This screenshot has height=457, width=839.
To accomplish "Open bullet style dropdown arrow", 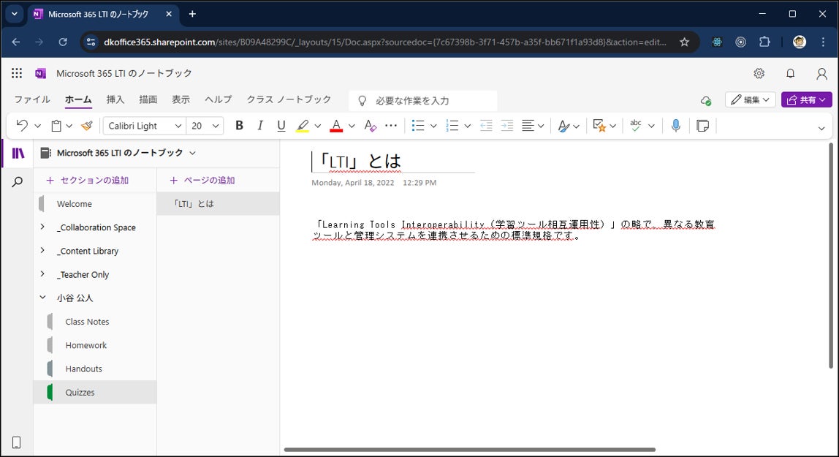I will [x=433, y=126].
